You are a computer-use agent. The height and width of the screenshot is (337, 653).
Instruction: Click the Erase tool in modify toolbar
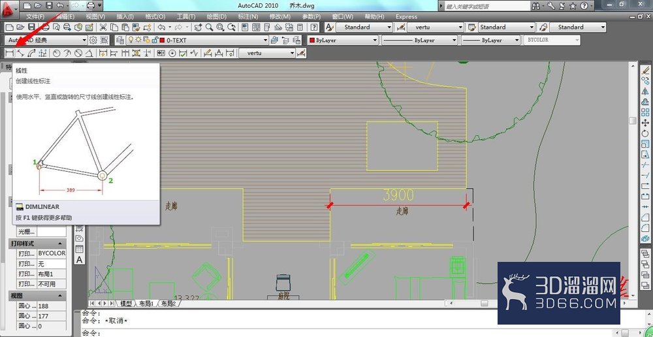pyautogui.click(x=646, y=71)
